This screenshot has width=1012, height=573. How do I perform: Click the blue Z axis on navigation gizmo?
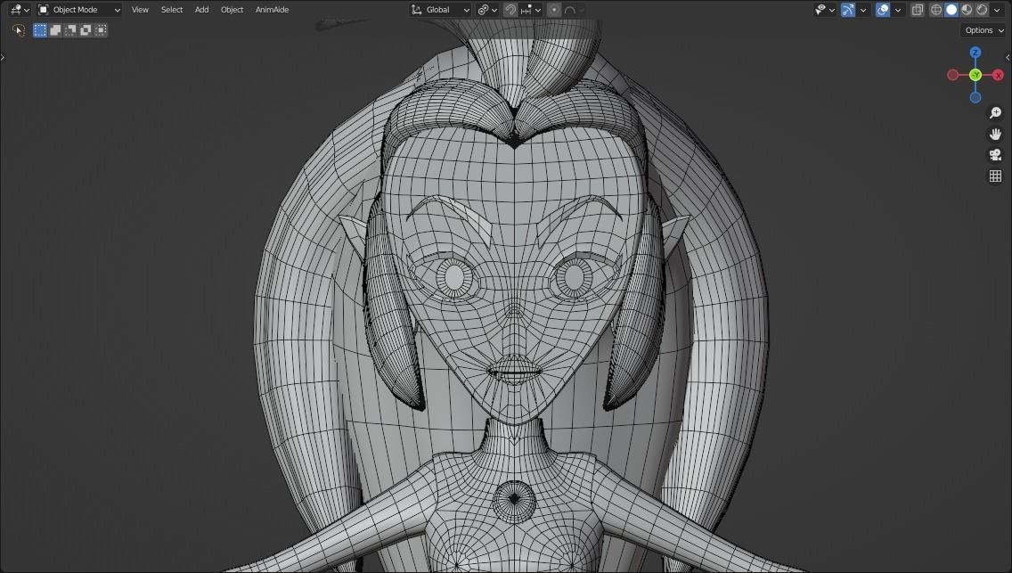(975, 53)
